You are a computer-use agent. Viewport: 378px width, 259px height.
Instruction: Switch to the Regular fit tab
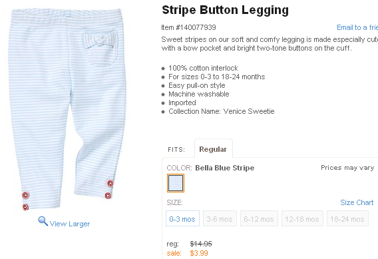213,149
